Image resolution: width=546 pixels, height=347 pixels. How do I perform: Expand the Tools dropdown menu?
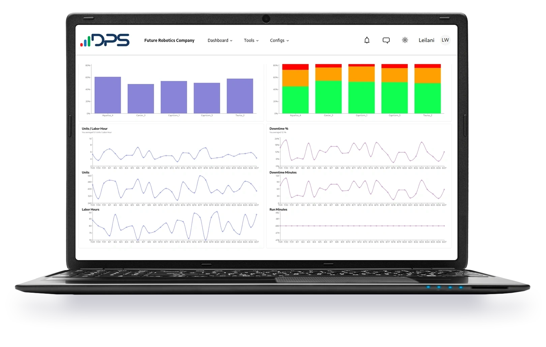[x=251, y=40]
